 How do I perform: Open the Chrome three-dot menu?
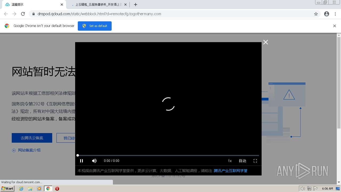(335, 14)
